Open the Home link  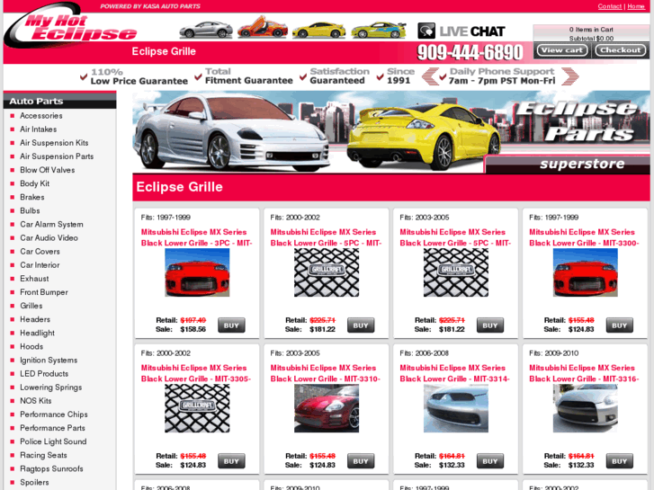pos(636,6)
